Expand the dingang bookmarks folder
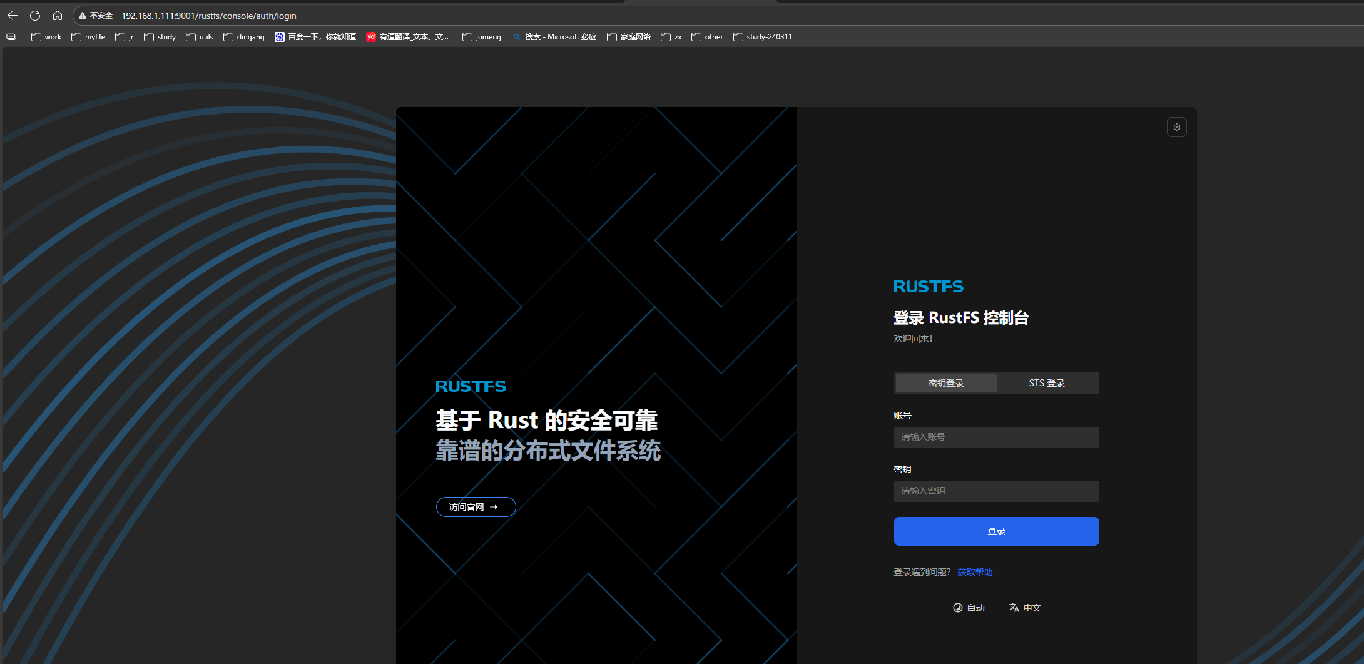The width and height of the screenshot is (1364, 664). [244, 37]
